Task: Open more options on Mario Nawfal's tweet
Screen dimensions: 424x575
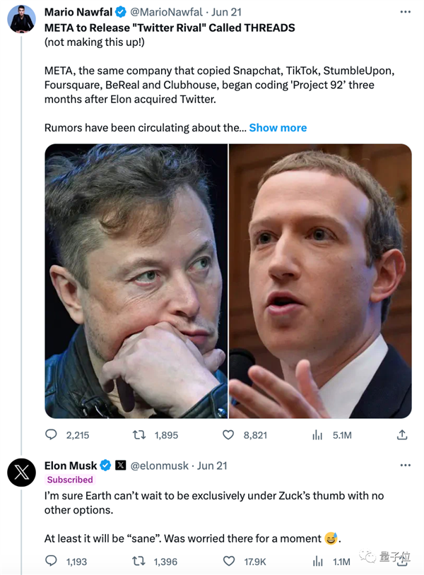Action: 405,13
